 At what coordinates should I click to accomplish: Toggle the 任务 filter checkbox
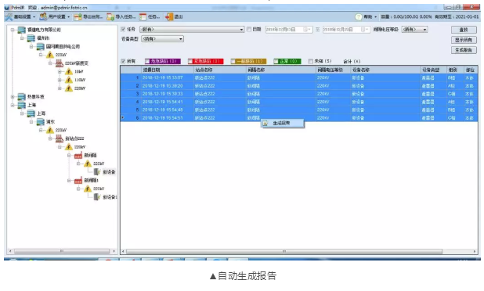point(123,29)
